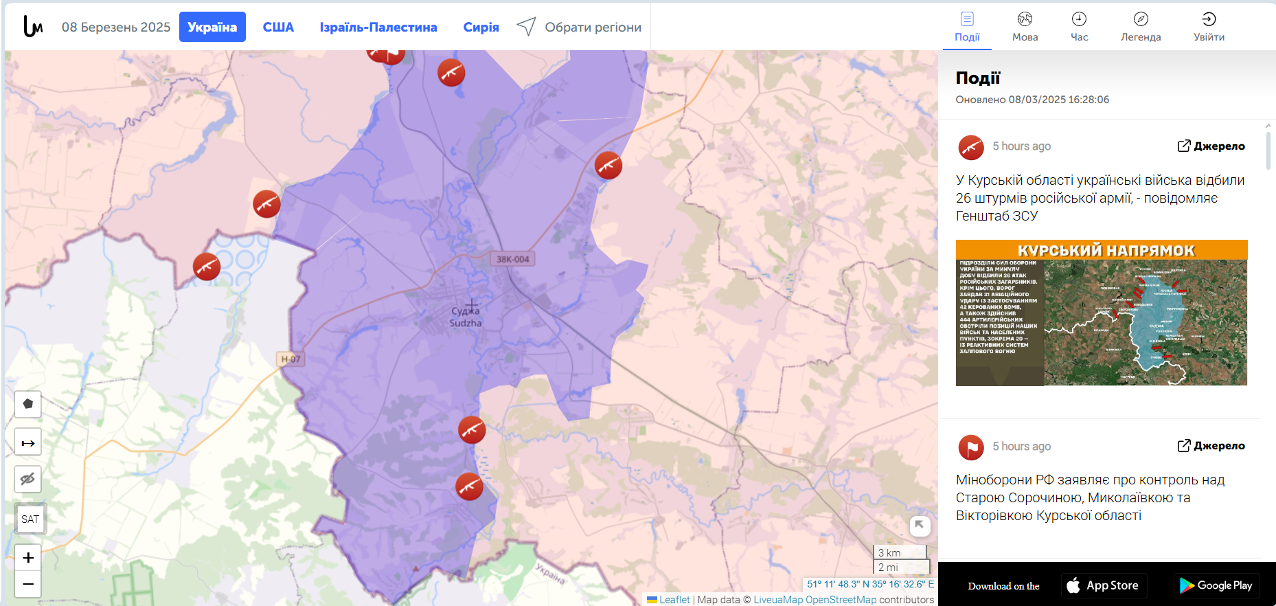Open the Час time panel
1276x606 pixels.
click(x=1079, y=27)
